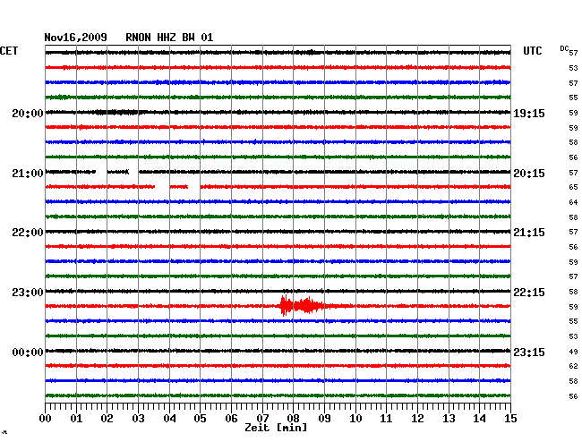Click the "20:00" CET time label
The height and width of the screenshot is (442, 582).
click(x=28, y=113)
